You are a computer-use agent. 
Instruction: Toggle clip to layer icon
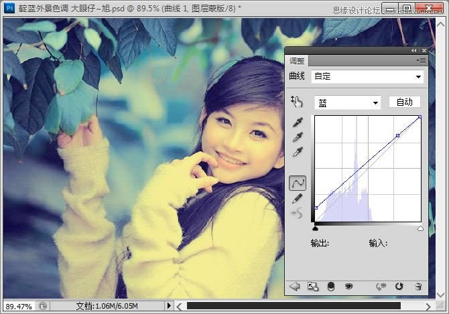coord(330,286)
